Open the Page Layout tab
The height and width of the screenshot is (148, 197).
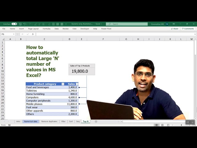pos(33,29)
